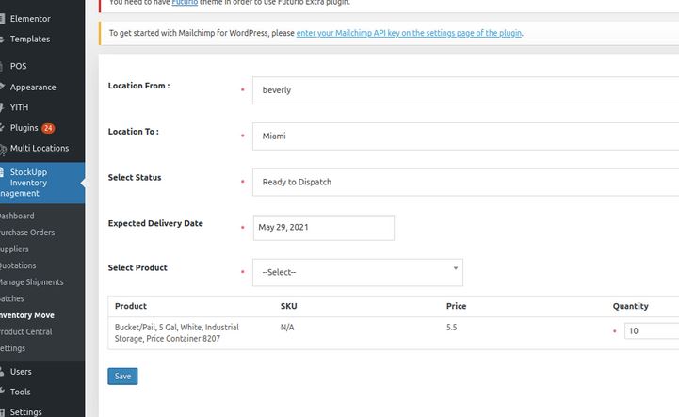679x417 pixels.
Task: Open the YITH menu item
Action: coord(19,107)
